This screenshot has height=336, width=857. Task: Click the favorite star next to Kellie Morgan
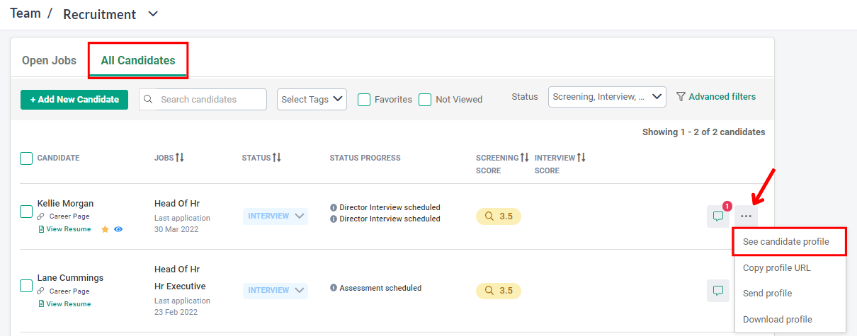[x=105, y=229]
